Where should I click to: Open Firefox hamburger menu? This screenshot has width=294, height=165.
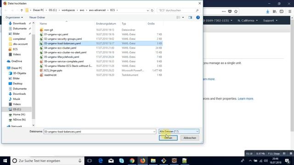click(290, 11)
